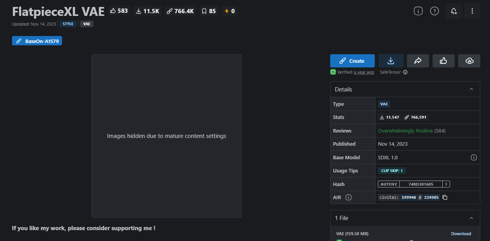Open the AIR info tooltip icon
The width and height of the screenshot is (490, 241).
[x=348, y=198]
